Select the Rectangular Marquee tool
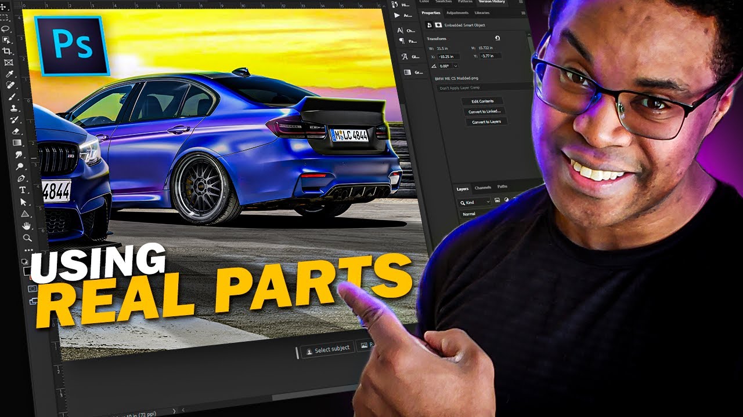Screen dimensions: 743x417 [x=5, y=18]
